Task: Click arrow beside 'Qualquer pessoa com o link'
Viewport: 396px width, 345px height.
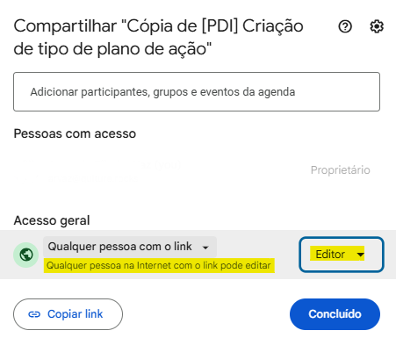Action: point(205,248)
